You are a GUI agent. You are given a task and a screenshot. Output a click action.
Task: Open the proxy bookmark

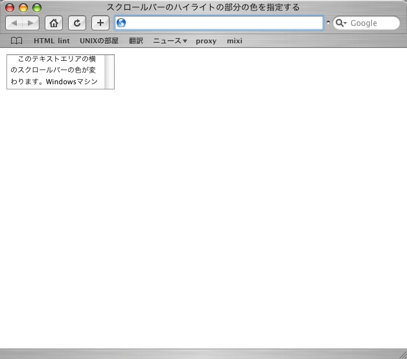(x=206, y=41)
